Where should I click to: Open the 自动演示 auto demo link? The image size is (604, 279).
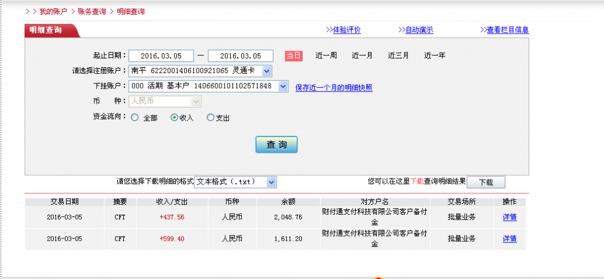(x=419, y=30)
